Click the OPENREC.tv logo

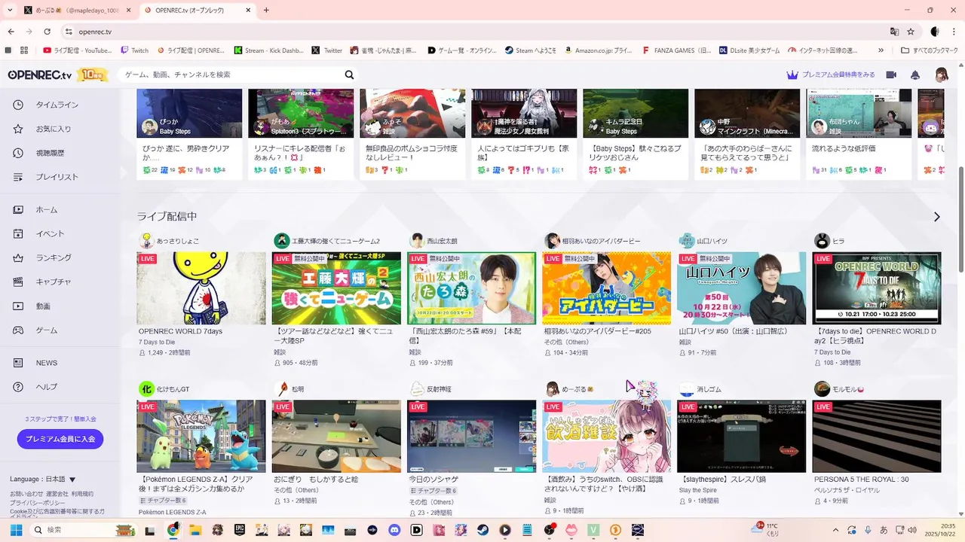[40, 75]
